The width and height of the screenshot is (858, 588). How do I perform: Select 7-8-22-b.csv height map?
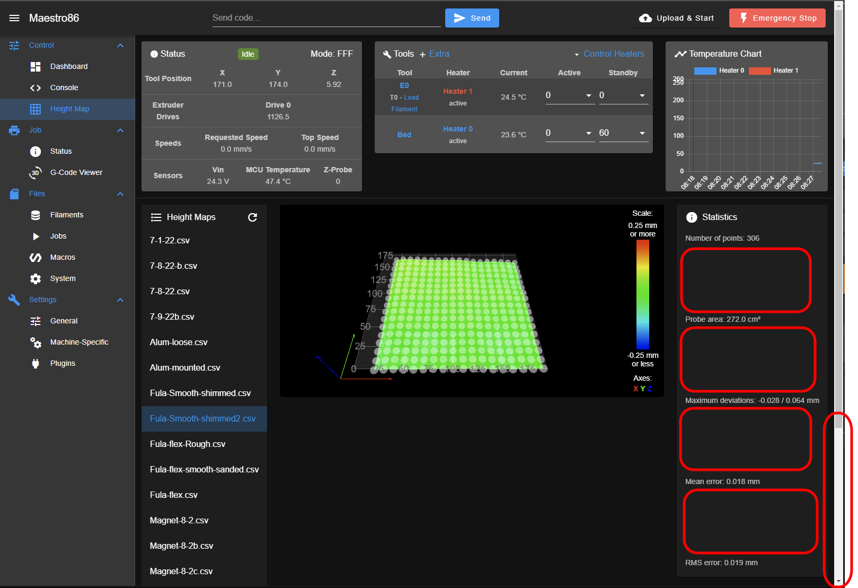204,266
